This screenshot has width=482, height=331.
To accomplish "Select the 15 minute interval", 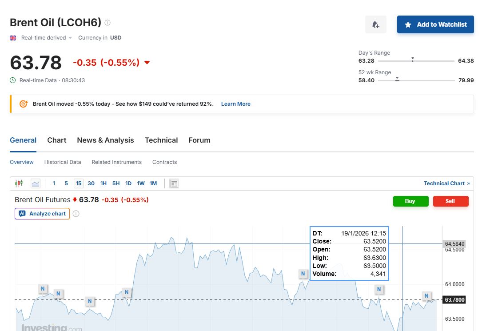I will pos(79,183).
